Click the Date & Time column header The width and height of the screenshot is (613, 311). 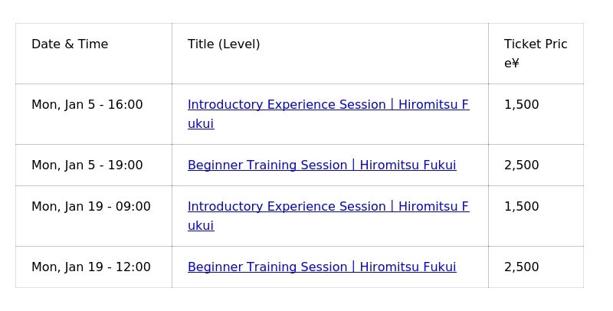click(70, 44)
